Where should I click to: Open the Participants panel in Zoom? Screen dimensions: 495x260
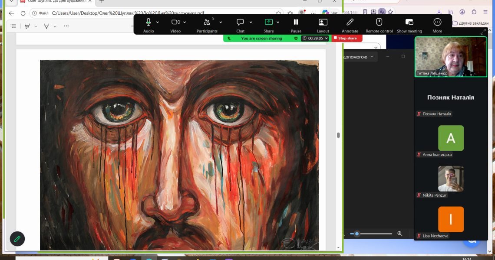[x=207, y=25]
